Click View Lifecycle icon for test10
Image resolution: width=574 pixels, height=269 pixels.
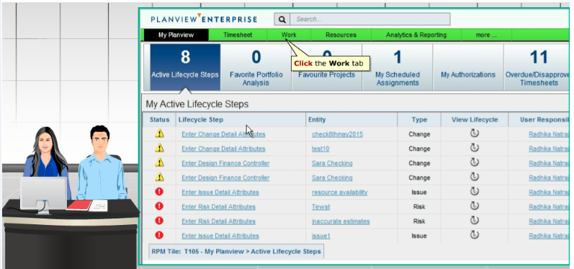pos(475,148)
